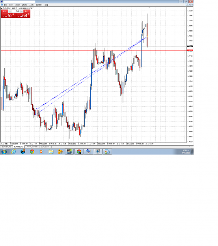218x246 pixels.
Task: Click the taskbar clock showing 5:51 PM
Action: (x=186, y=152)
